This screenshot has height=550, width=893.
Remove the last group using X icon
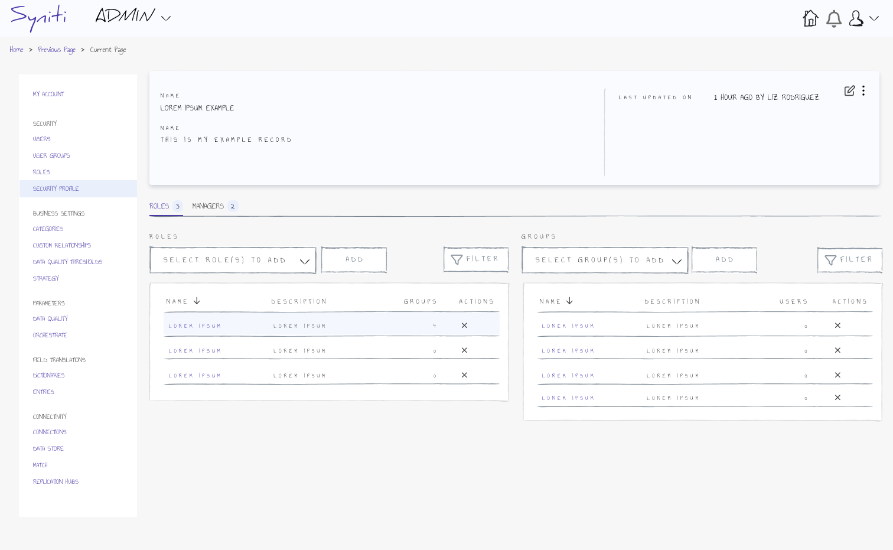[837, 398]
